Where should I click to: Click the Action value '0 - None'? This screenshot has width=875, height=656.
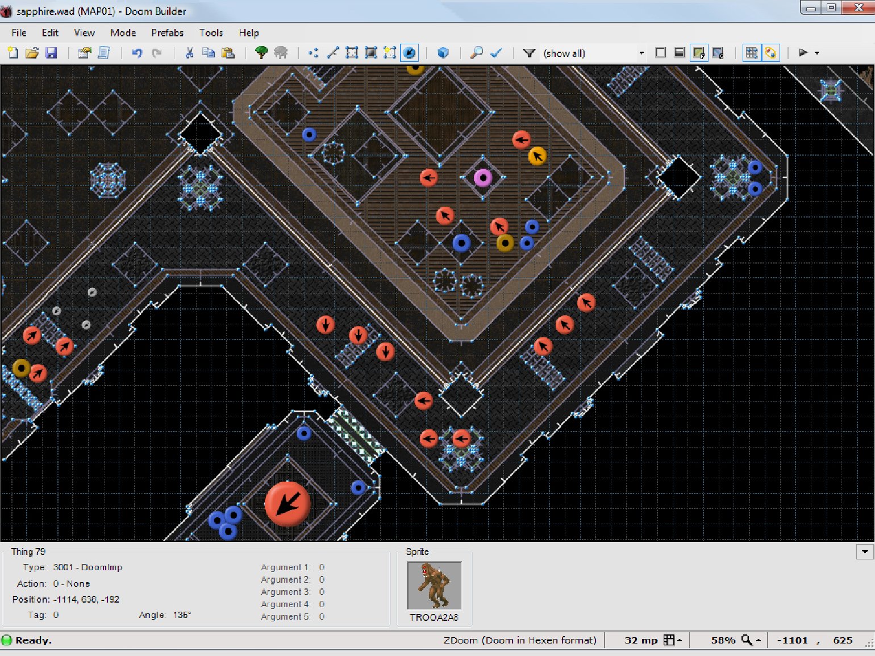pyautogui.click(x=72, y=584)
